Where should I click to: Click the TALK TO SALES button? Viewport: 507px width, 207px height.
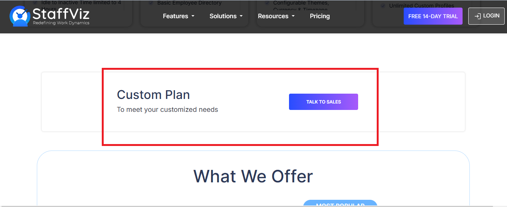(x=324, y=102)
